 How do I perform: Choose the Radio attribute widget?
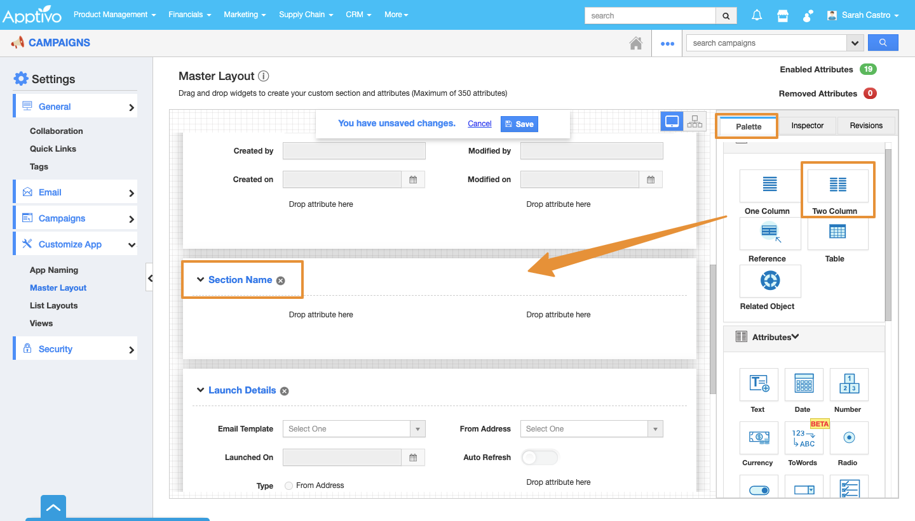click(848, 438)
